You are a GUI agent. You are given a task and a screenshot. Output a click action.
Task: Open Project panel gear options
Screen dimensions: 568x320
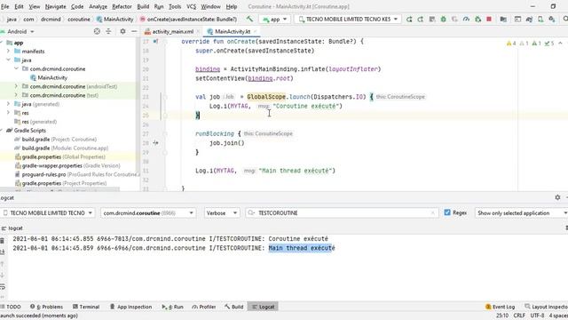point(122,32)
